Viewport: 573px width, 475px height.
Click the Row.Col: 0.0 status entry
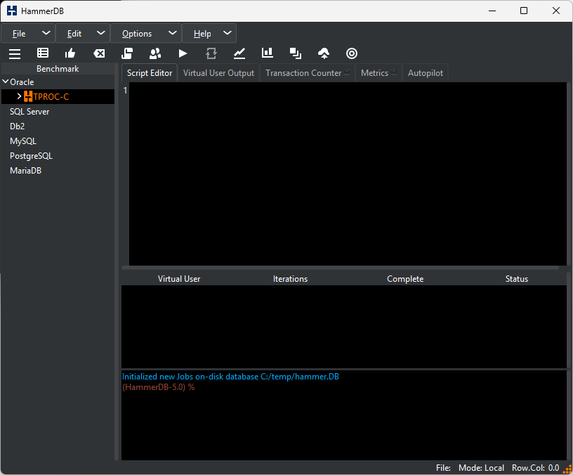(x=535, y=468)
